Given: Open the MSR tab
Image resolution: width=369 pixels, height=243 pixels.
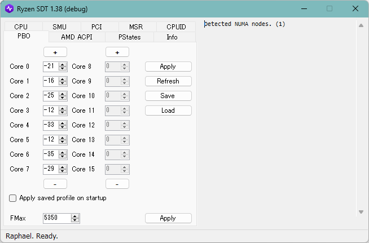Looking at the screenshot, I should 138,26.
